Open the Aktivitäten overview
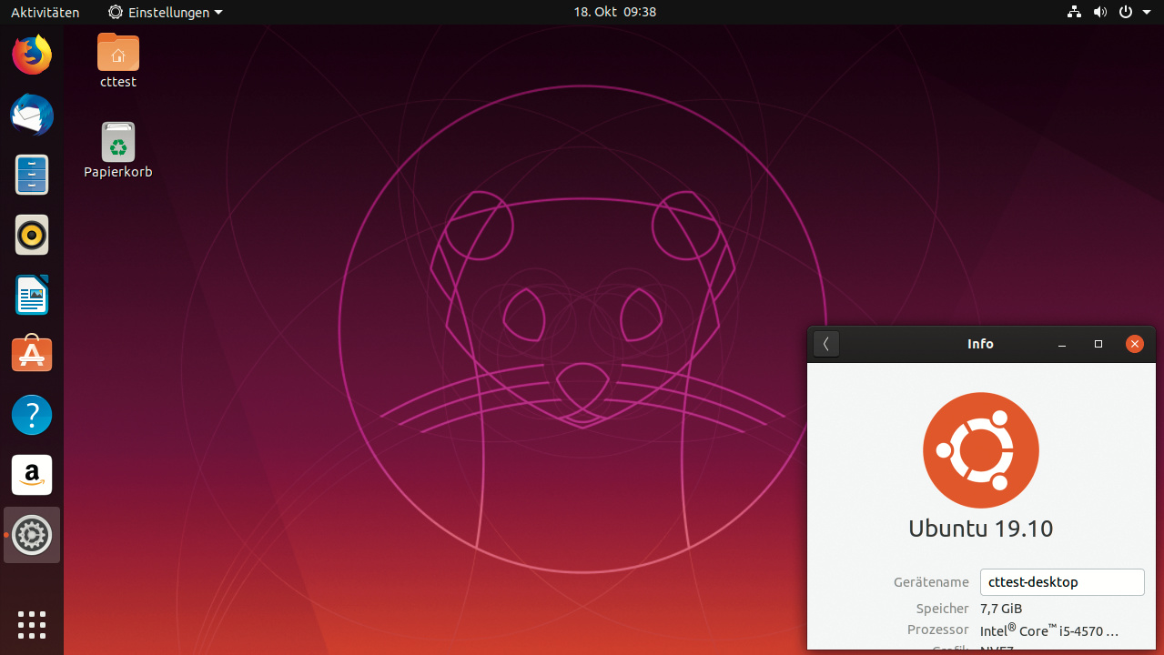 coord(45,12)
